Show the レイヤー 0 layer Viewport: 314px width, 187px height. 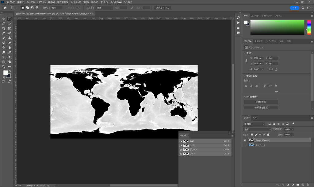(245, 145)
